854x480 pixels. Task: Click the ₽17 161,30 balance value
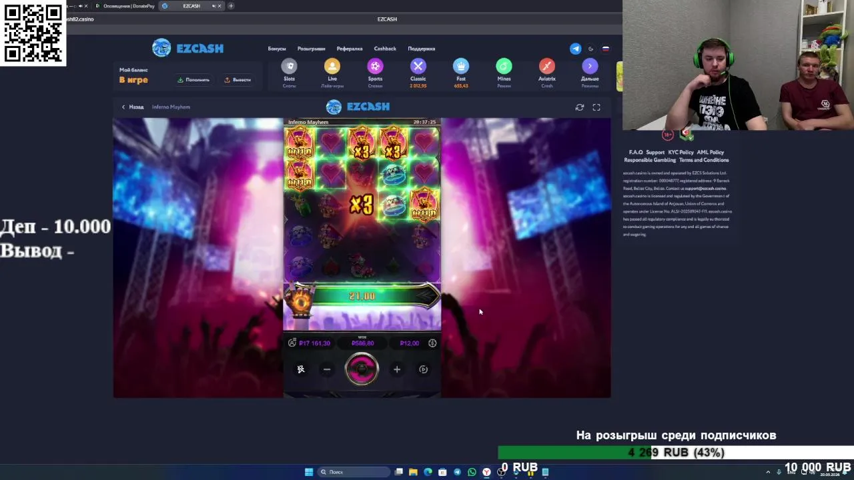[x=314, y=343]
